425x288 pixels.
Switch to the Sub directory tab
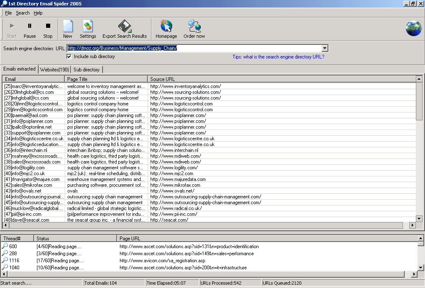[x=86, y=69]
